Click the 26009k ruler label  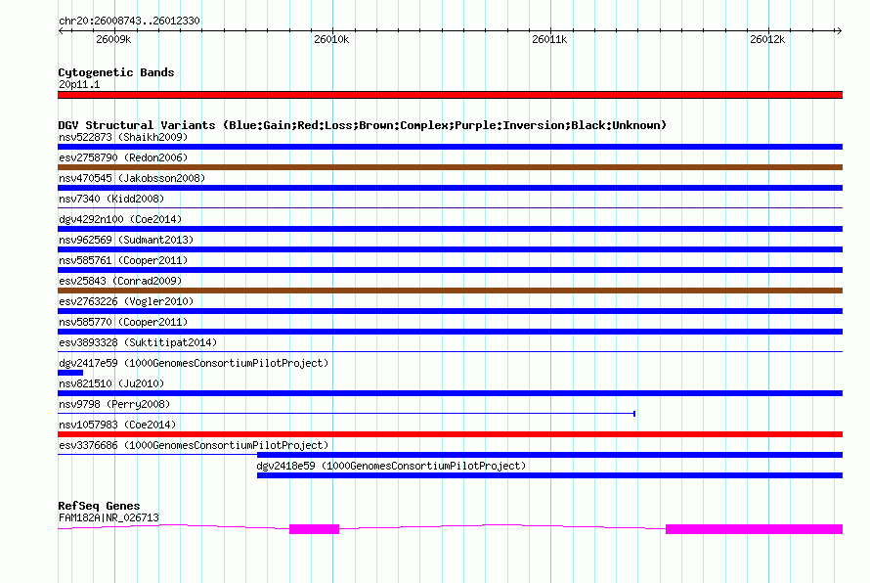tap(113, 39)
